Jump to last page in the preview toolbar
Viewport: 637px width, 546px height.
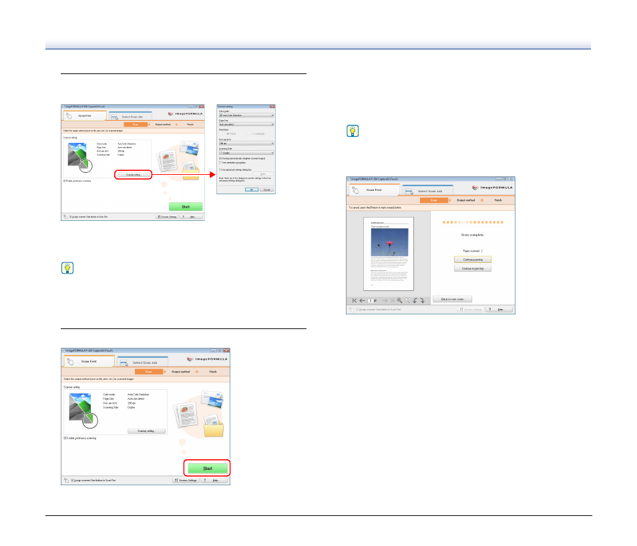point(392,300)
